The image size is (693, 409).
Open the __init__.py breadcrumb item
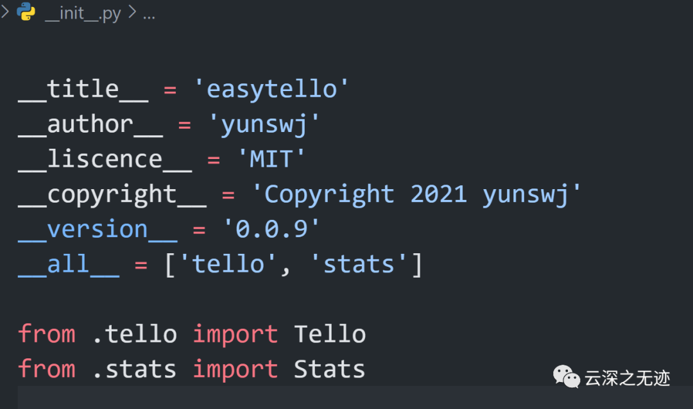point(83,14)
